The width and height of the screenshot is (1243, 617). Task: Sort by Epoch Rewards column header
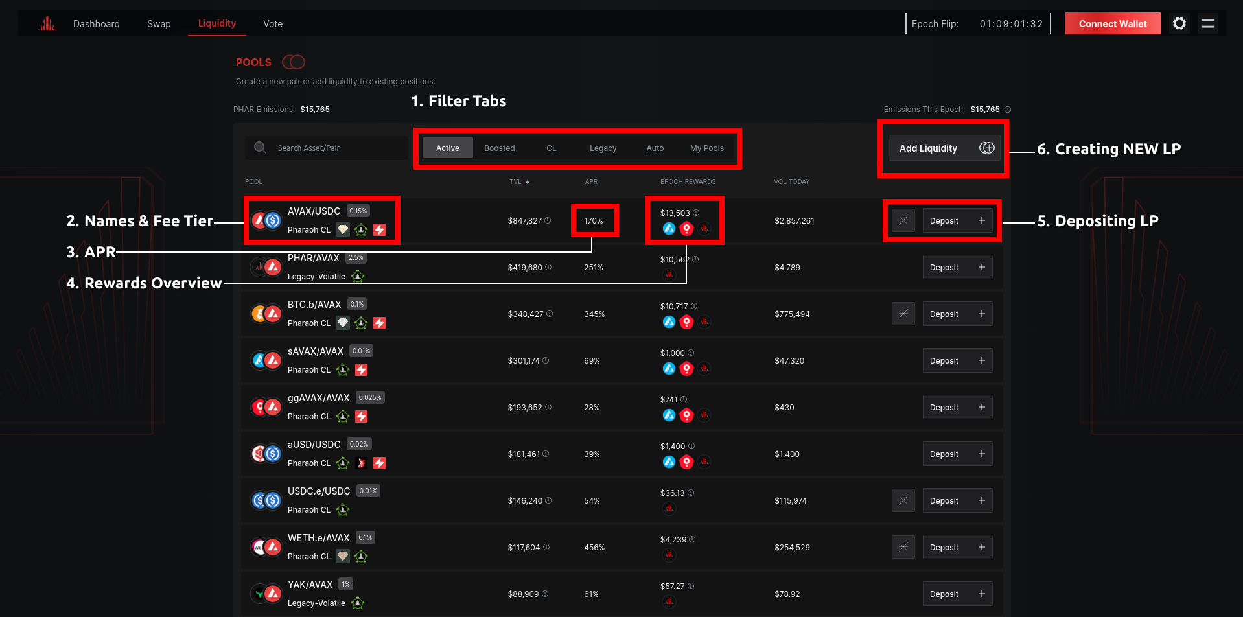pyautogui.click(x=688, y=181)
